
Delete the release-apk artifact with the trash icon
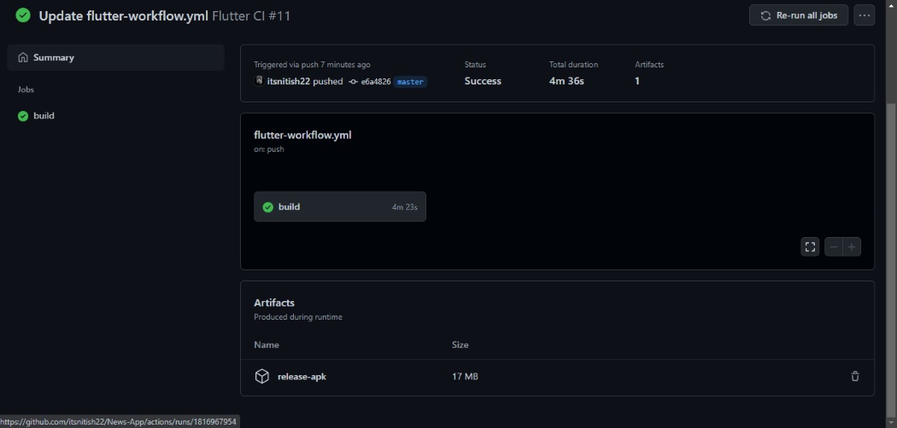pyautogui.click(x=854, y=377)
